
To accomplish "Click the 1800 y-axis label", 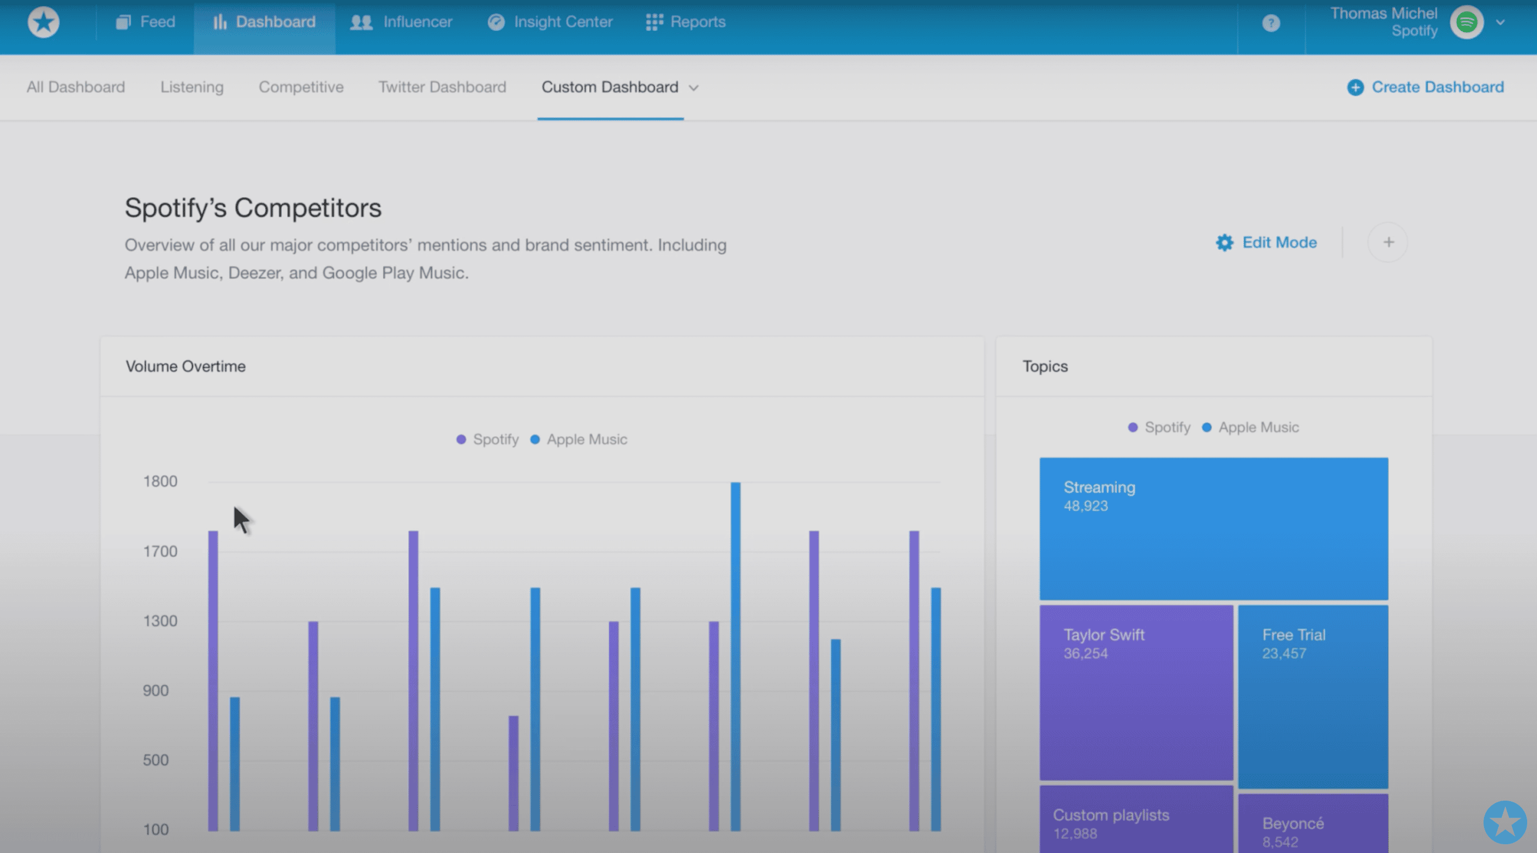I will [x=160, y=481].
